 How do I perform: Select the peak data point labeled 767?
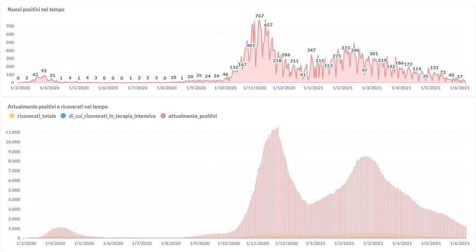(259, 16)
